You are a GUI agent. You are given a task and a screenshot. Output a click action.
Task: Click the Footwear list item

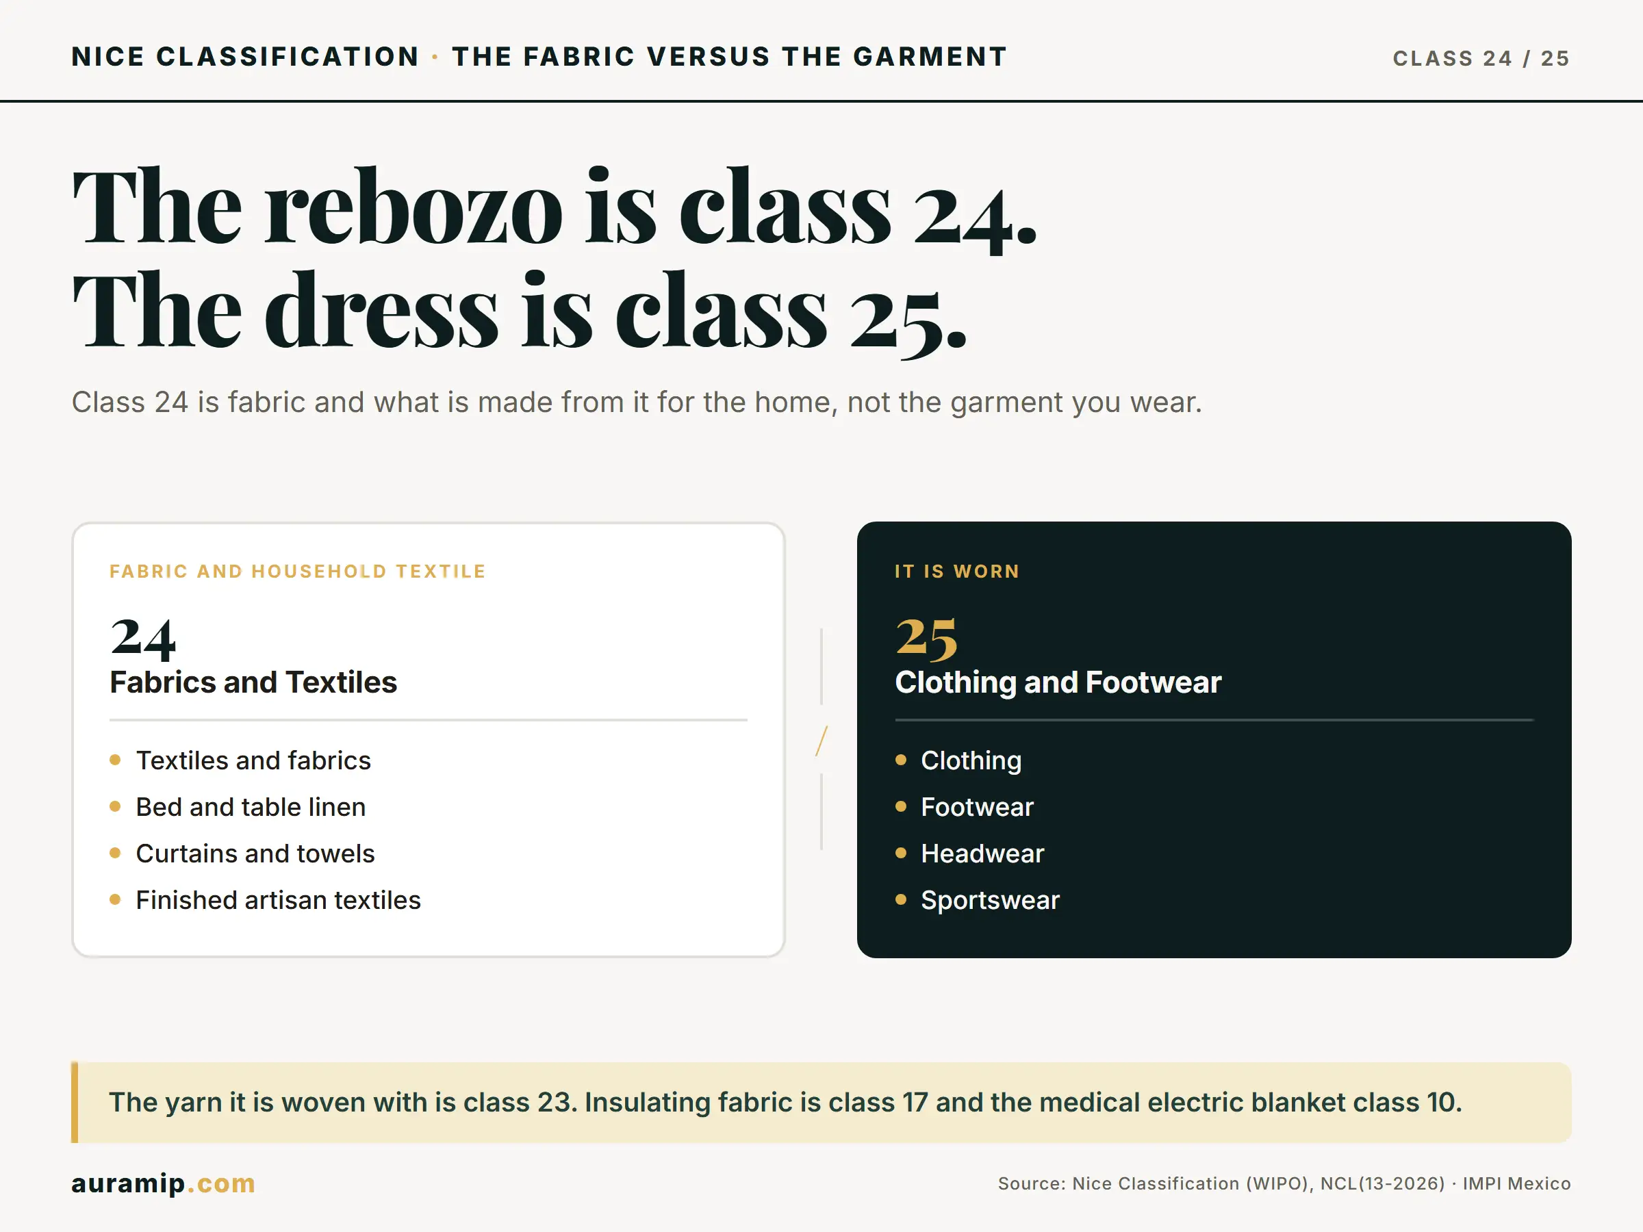977,806
